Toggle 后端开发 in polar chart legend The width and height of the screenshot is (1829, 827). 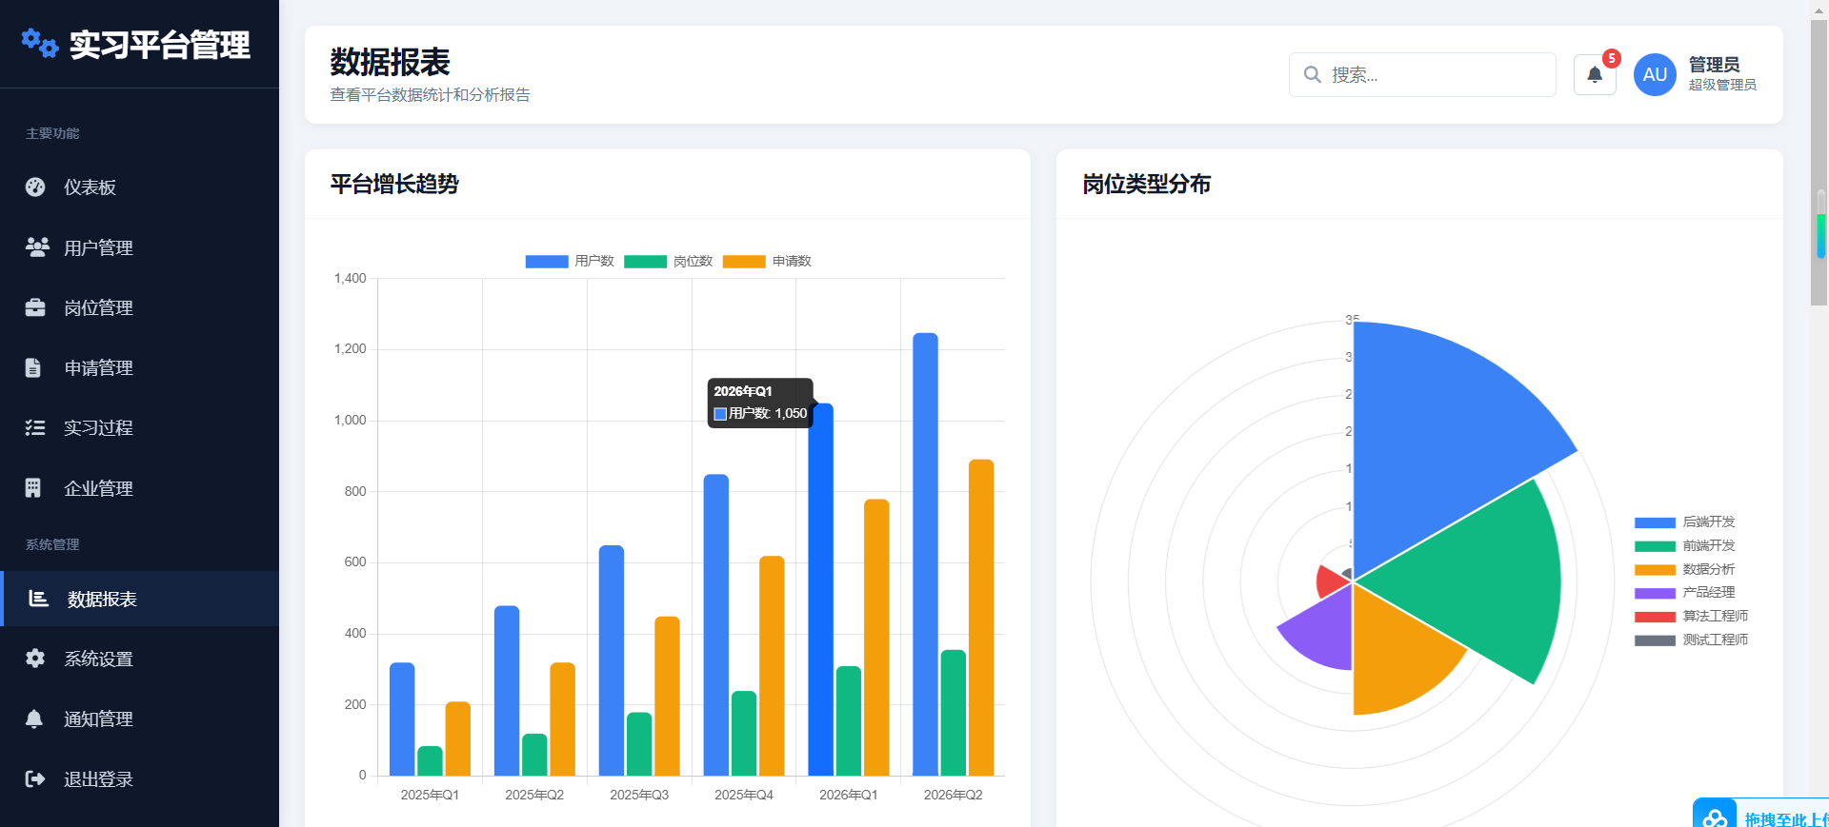pos(1685,522)
